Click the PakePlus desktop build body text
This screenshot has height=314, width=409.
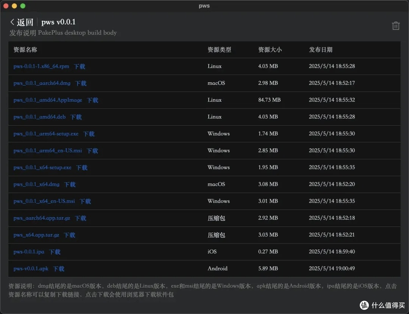click(x=77, y=33)
